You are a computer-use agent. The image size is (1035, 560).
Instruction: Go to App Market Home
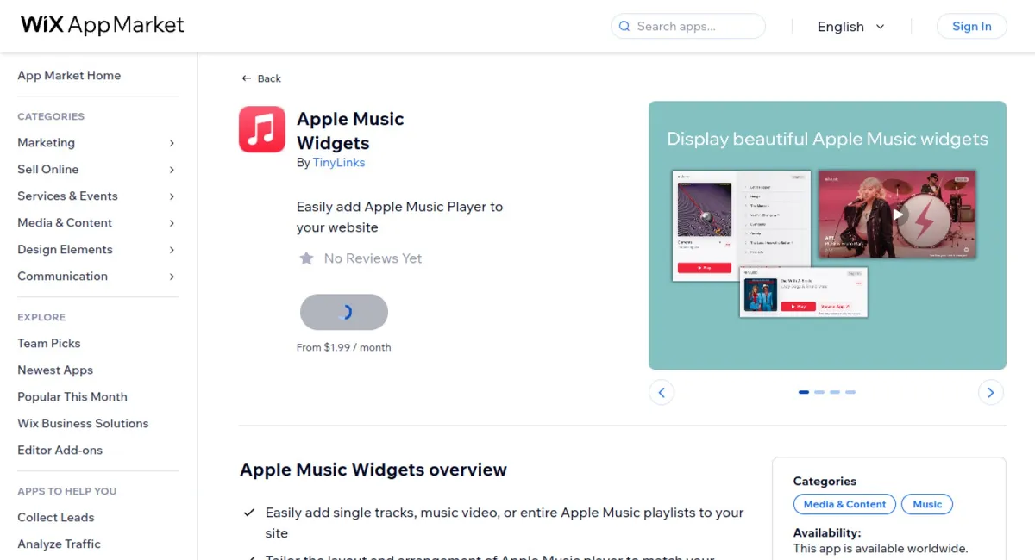69,76
